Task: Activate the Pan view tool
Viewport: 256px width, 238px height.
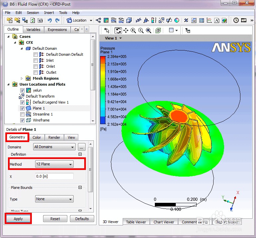Action: 126,31
